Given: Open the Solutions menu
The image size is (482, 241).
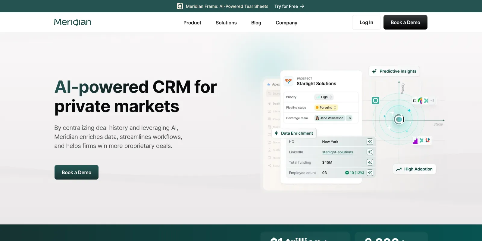Looking at the screenshot, I should coord(226,23).
